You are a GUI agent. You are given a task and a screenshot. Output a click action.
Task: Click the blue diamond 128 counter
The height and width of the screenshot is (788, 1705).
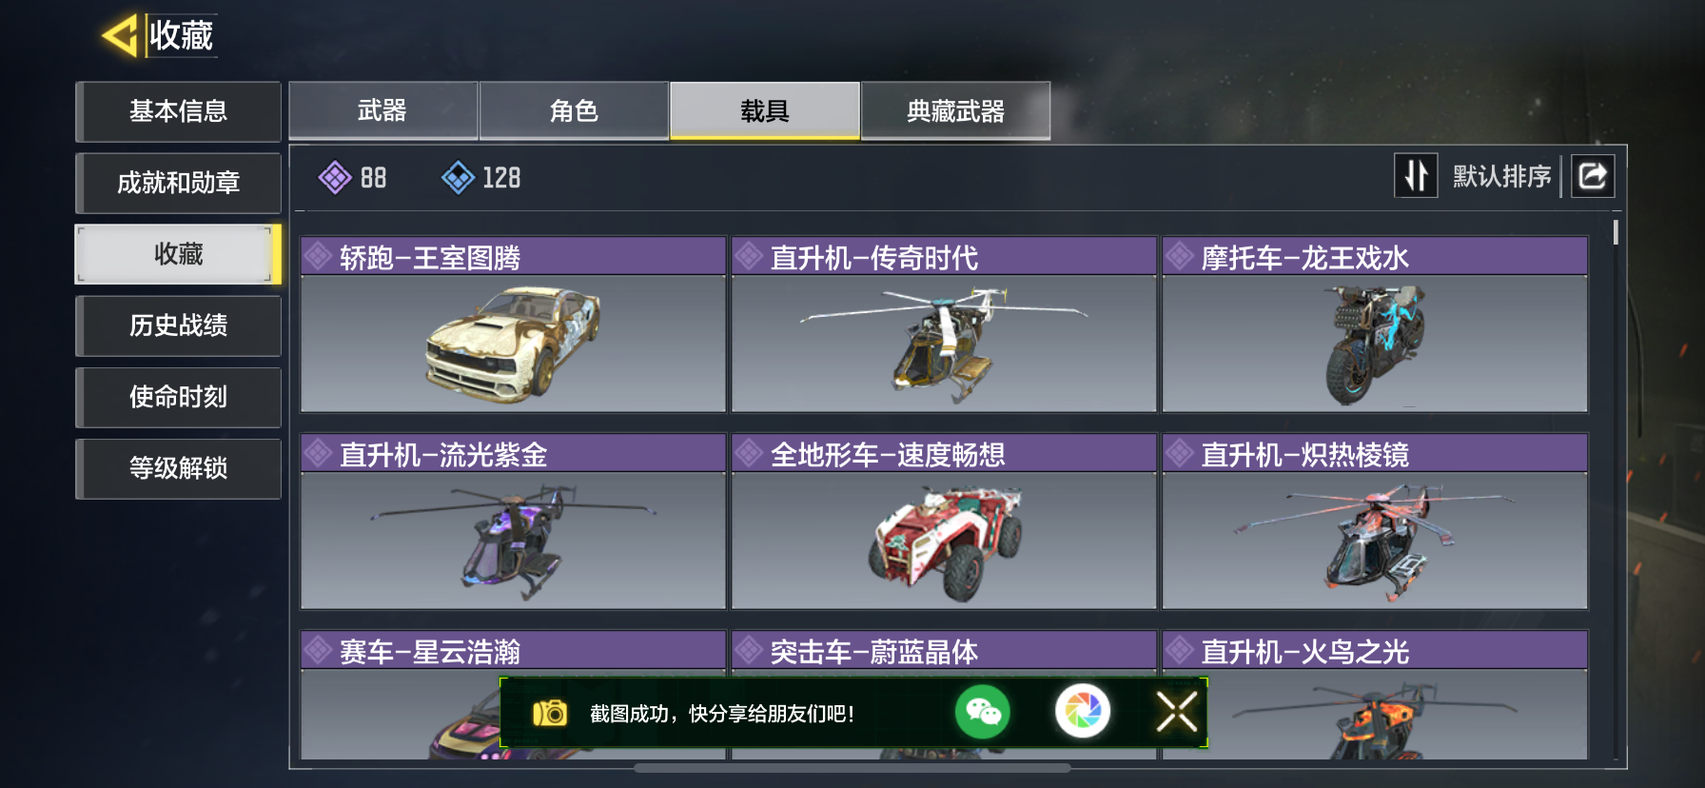tap(481, 177)
